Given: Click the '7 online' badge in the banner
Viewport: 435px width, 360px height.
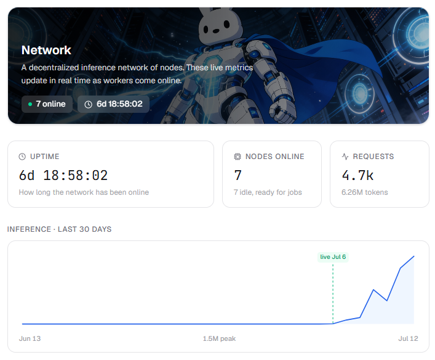Looking at the screenshot, I should coord(47,104).
